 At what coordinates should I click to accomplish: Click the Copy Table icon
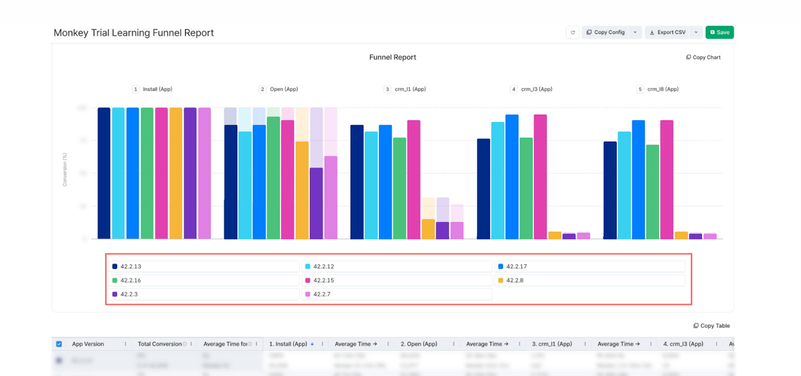696,326
